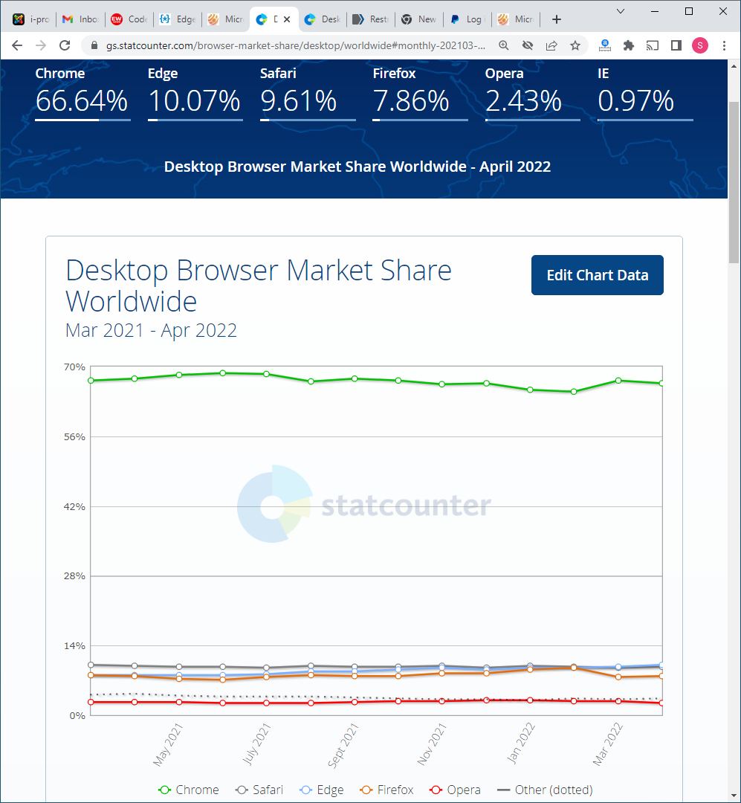The image size is (741, 803).
Task: Click the IE 0.97% stat
Action: click(645, 93)
